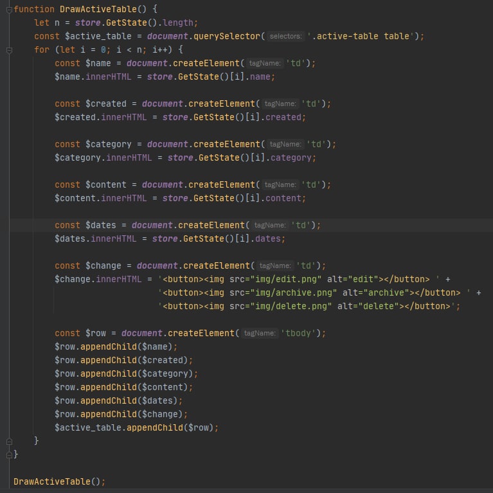
Task: Click the 'img/delete.png' string
Action: point(291,307)
